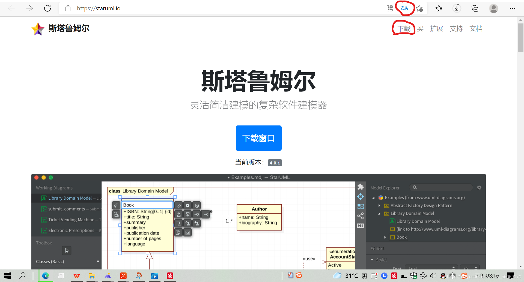The image size is (524, 282).
Task: Click the browser Forward arrow
Action: tap(29, 8)
